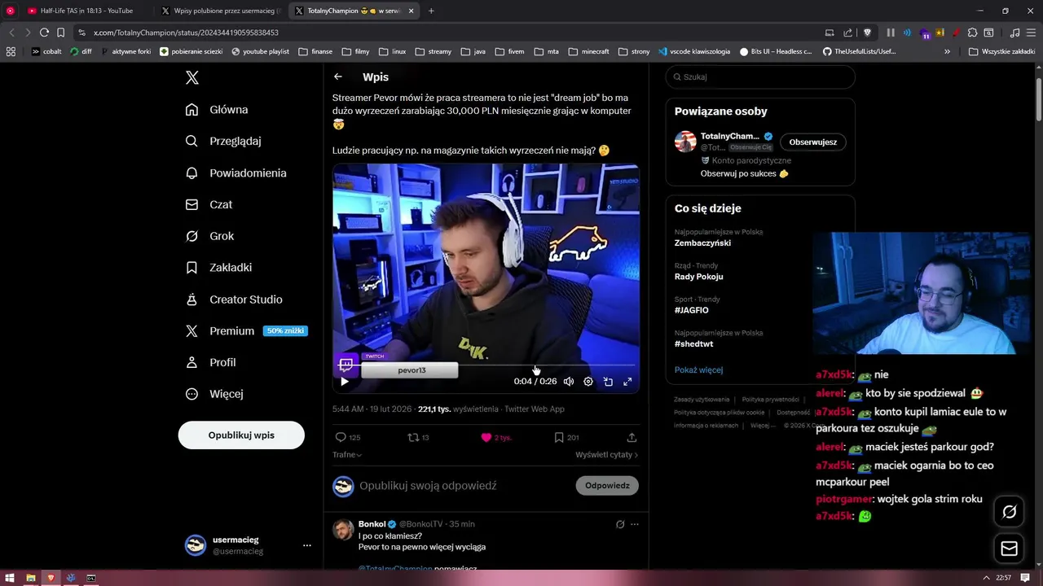This screenshot has height=586, width=1043.
Task: Click the reply icon with 125
Action: coord(348,437)
